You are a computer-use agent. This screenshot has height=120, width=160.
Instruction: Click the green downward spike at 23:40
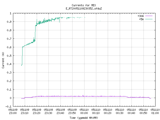coord(59,20)
